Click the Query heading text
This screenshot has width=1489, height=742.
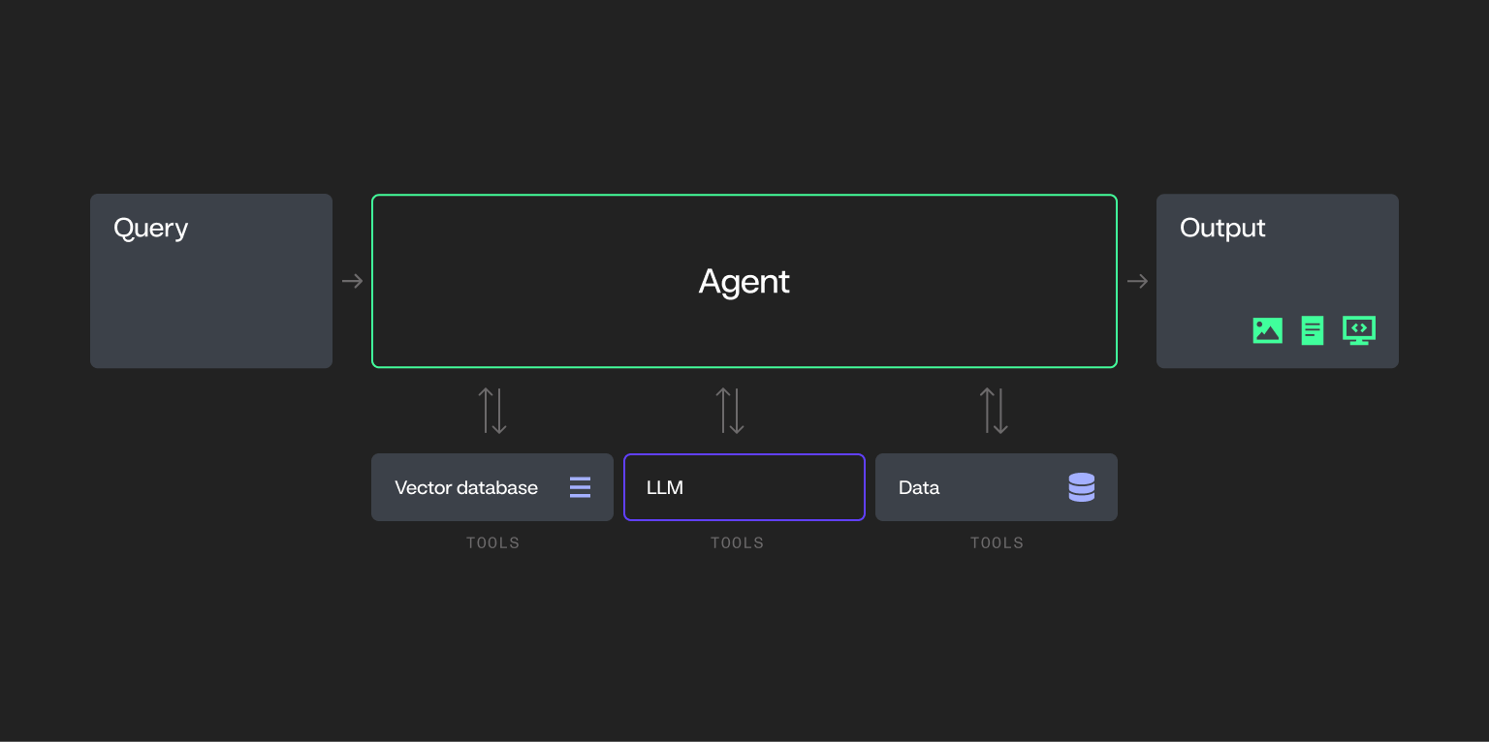[150, 230]
